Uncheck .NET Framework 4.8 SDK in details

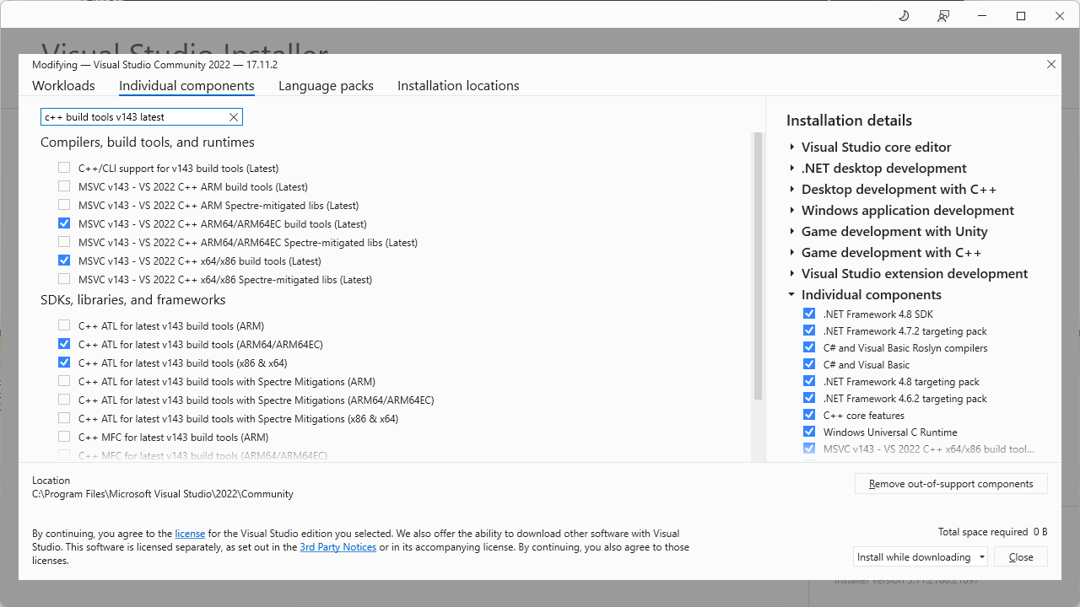tap(809, 314)
